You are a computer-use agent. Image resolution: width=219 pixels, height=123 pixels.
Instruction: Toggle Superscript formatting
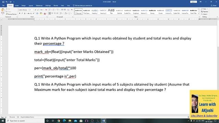34,13
